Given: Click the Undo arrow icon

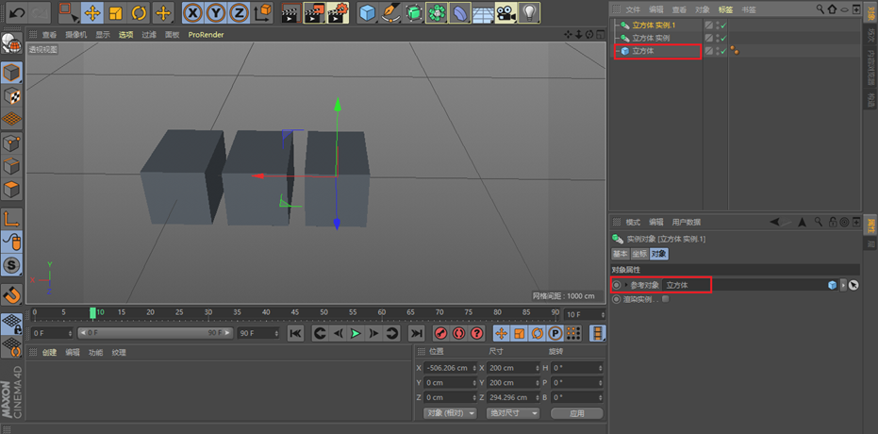Looking at the screenshot, I should [17, 12].
